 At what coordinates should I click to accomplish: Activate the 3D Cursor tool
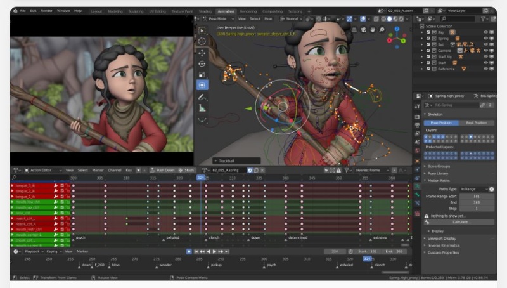[x=202, y=41]
